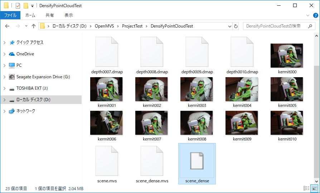Click the highlighted scene_dense file icon
Screen dimensions: 320x193
(197, 161)
